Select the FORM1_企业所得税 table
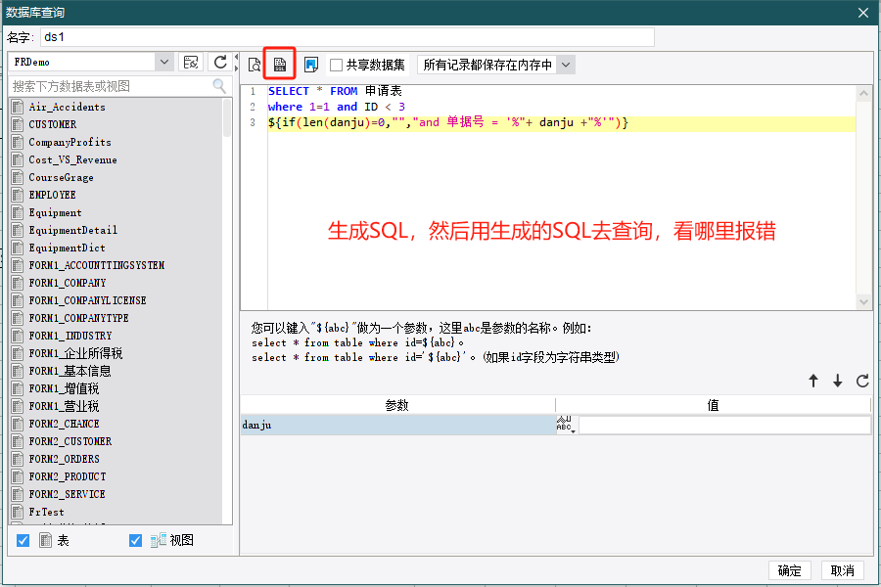 pyautogui.click(x=75, y=353)
